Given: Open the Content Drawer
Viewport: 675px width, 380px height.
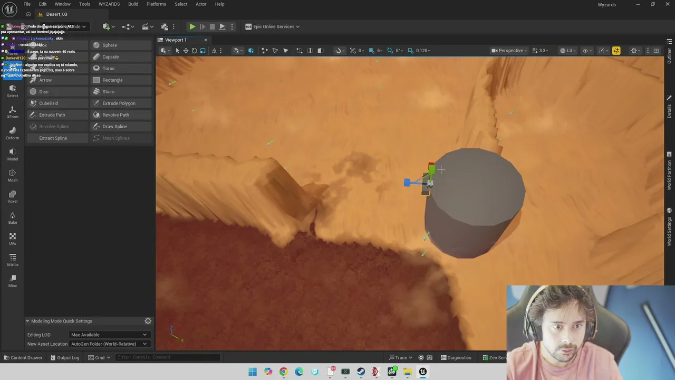Looking at the screenshot, I should (x=23, y=357).
